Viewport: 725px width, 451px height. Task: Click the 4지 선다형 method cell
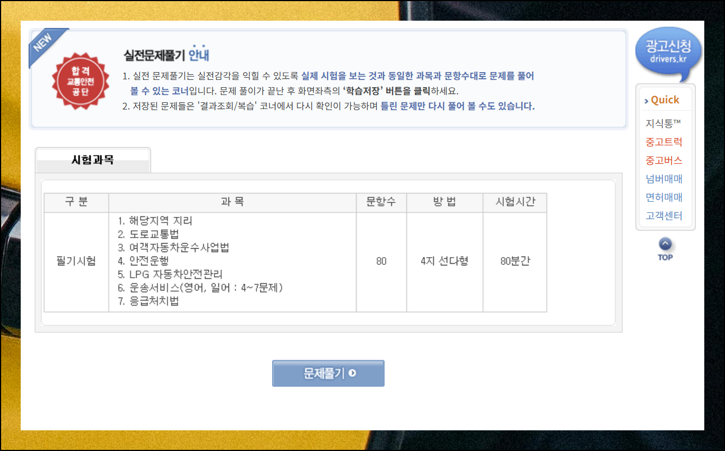point(445,262)
